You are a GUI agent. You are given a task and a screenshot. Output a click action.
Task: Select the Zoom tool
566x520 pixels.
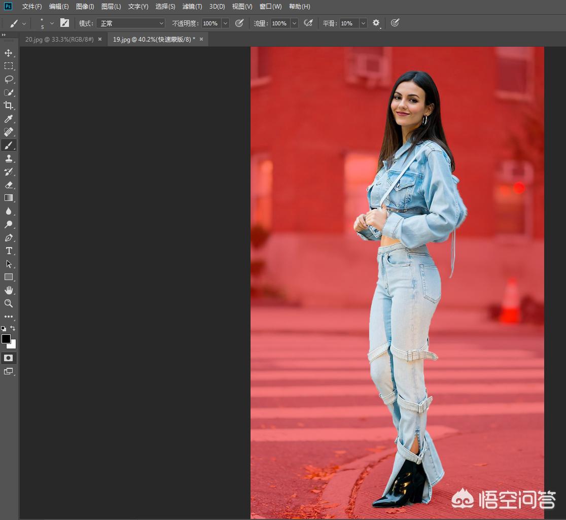click(9, 303)
